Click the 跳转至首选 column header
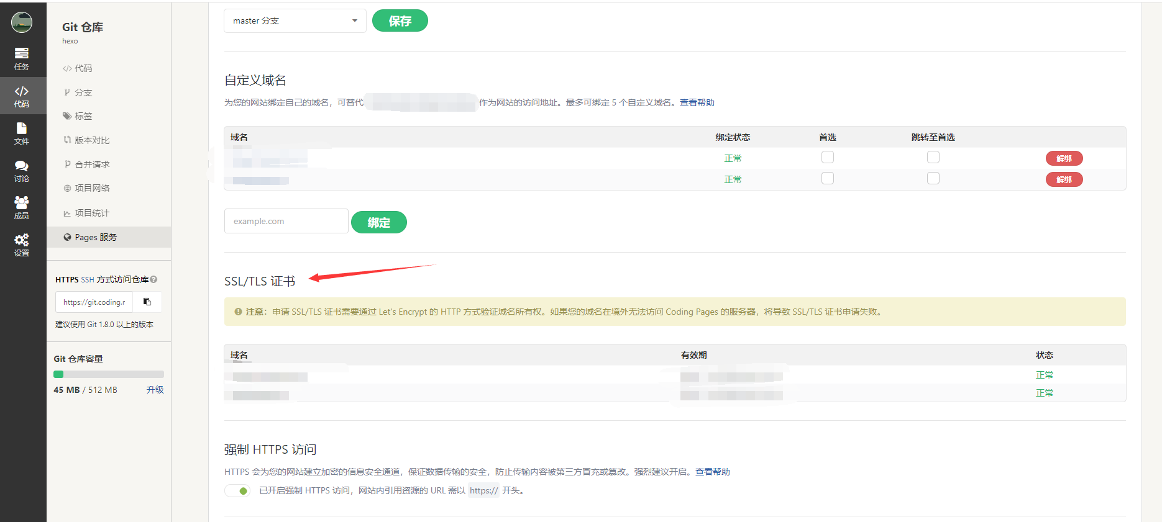 coord(933,137)
